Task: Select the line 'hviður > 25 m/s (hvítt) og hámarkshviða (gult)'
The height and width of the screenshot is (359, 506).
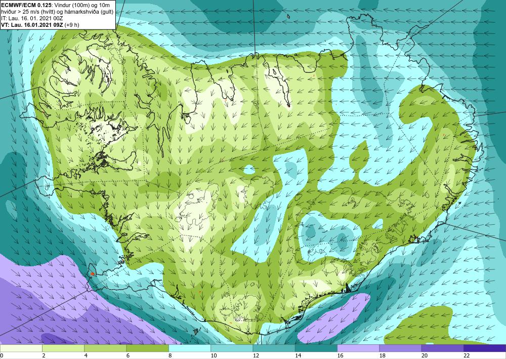Action: click(57, 12)
